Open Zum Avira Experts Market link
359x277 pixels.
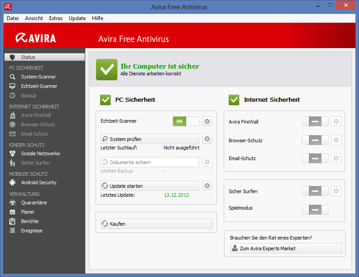point(286,248)
